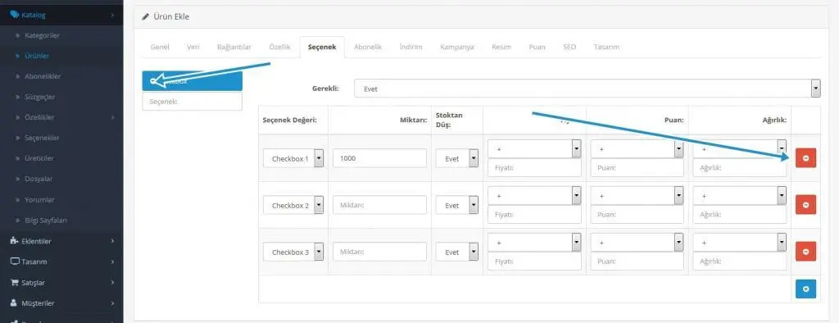Open price prefix dropdown in Checkbox 1 row
The height and width of the screenshot is (323, 839).
tap(534, 149)
